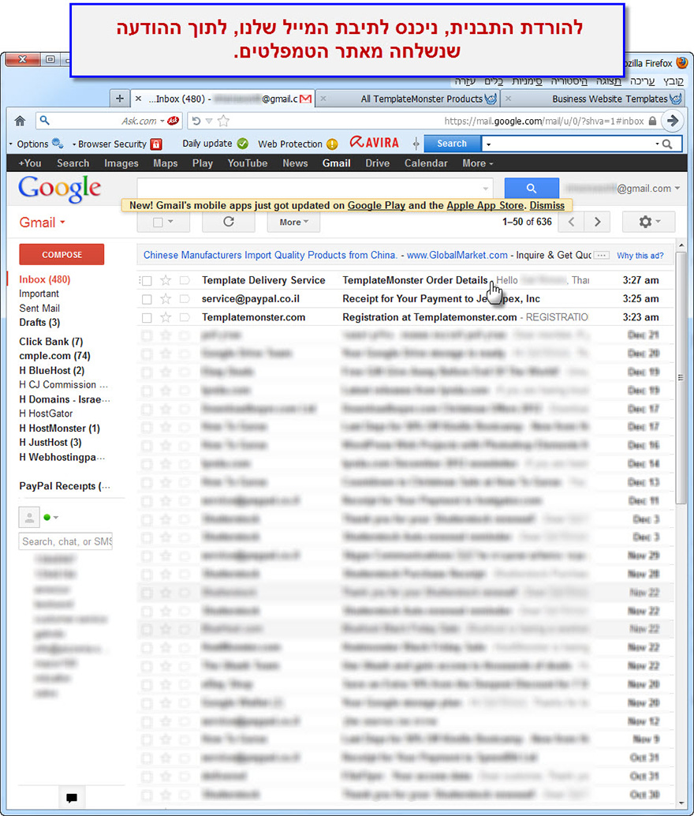Tick the Template Delivery Service email checkbox
Screen dimensions: 694x816
147,281
